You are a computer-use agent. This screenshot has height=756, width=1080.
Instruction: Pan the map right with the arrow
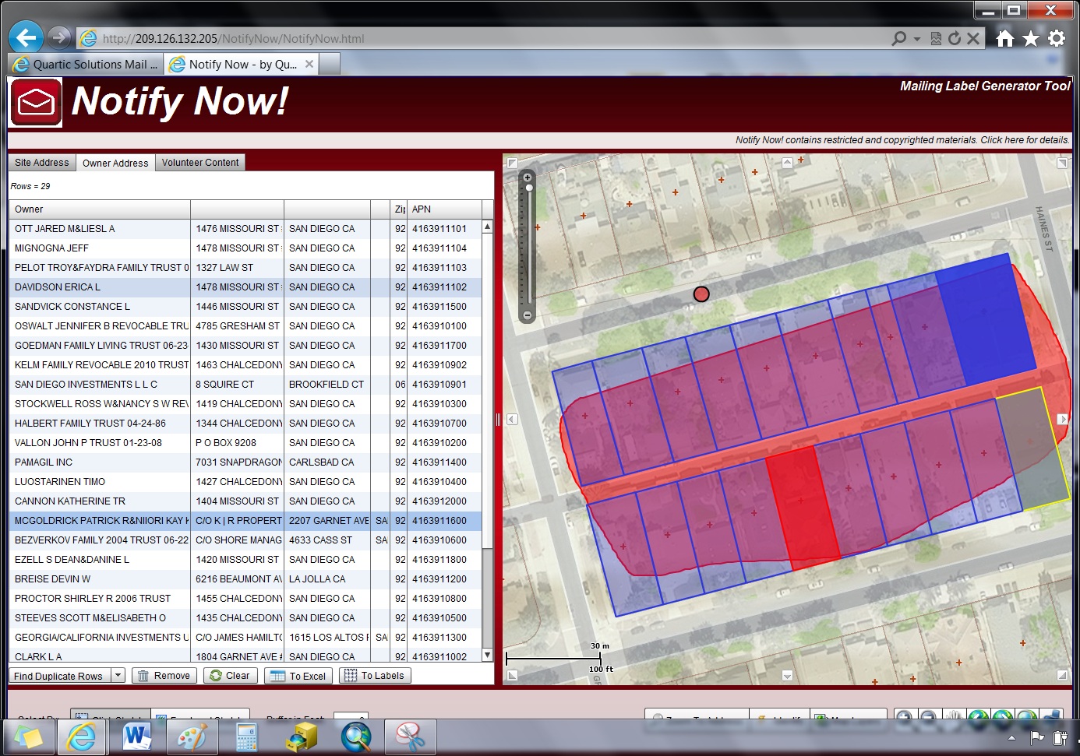pos(1062,419)
